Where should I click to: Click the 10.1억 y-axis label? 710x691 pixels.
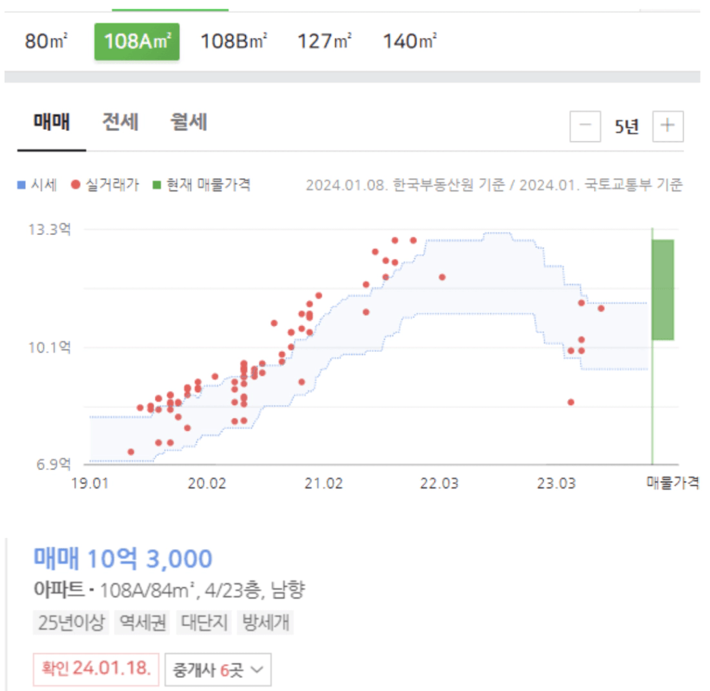coord(50,348)
